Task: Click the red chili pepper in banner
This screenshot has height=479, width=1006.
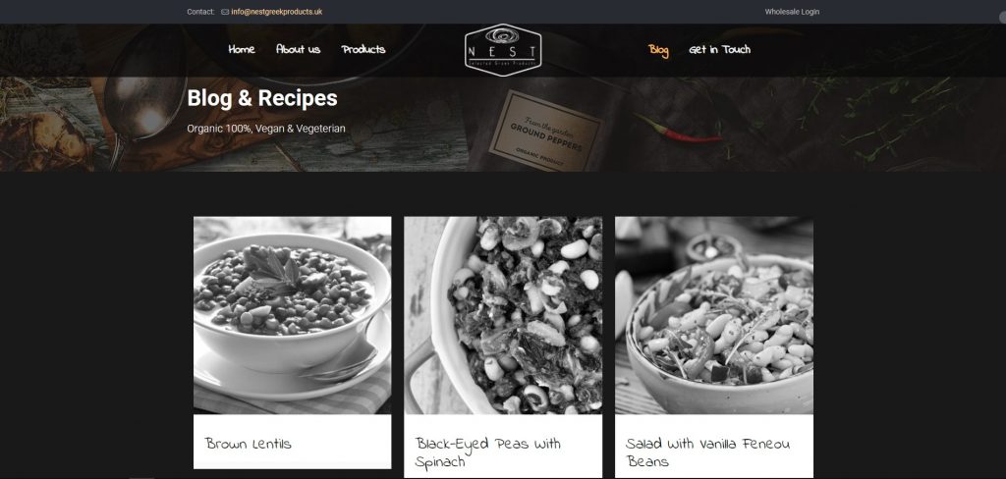Action: point(679,131)
